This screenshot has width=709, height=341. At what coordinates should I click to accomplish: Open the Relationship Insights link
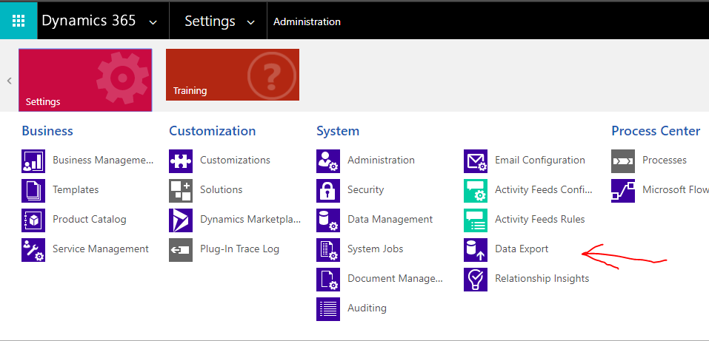542,279
